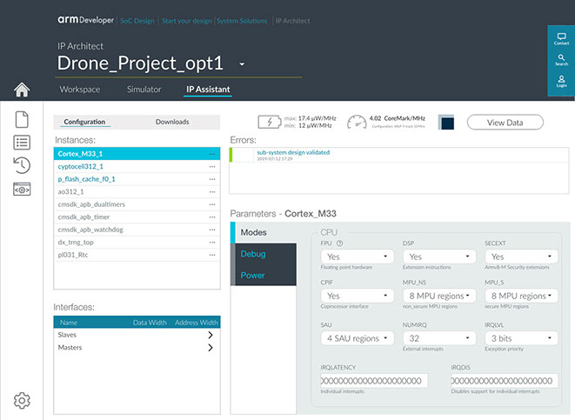This screenshot has height=420, width=575.
Task: Click the Search icon on right panel
Action: click(x=561, y=60)
